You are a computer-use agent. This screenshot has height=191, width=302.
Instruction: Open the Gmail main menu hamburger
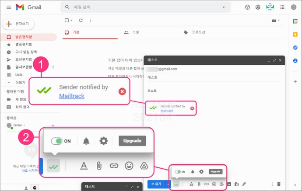tap(9, 7)
